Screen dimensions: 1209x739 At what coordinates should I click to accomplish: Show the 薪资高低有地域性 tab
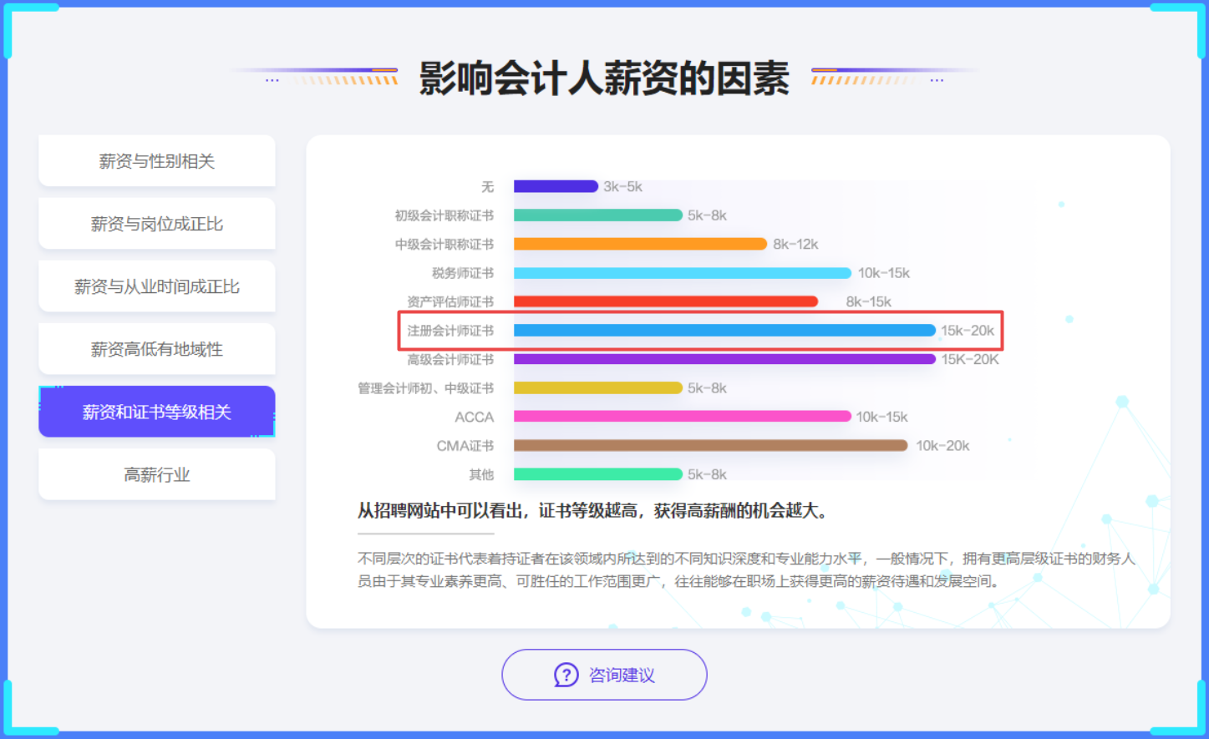(157, 348)
